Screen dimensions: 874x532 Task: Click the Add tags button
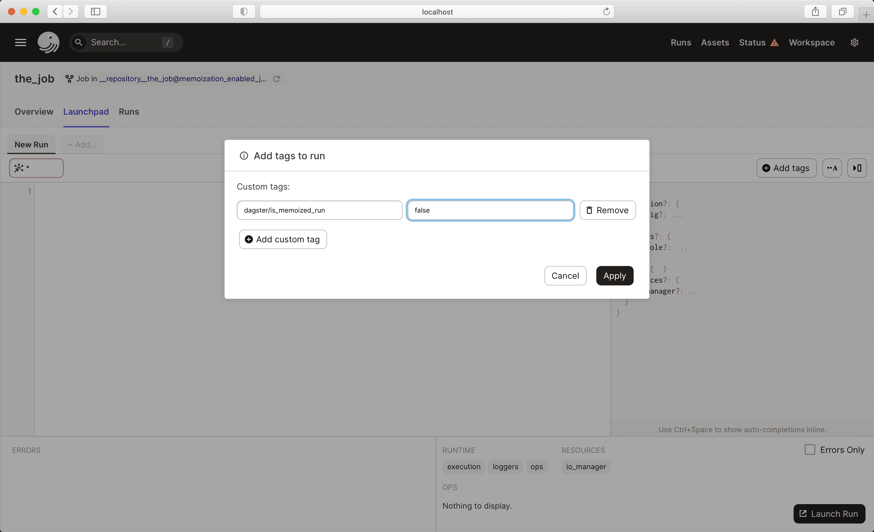coord(786,168)
